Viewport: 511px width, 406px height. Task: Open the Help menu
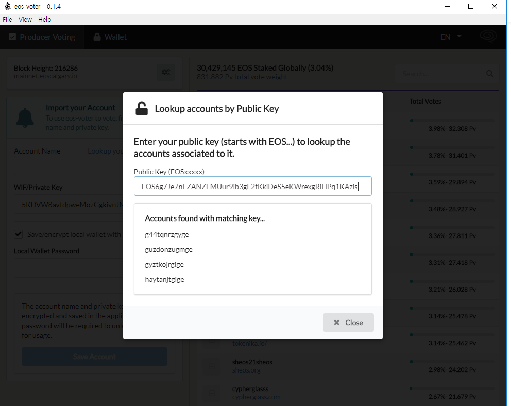pos(44,19)
